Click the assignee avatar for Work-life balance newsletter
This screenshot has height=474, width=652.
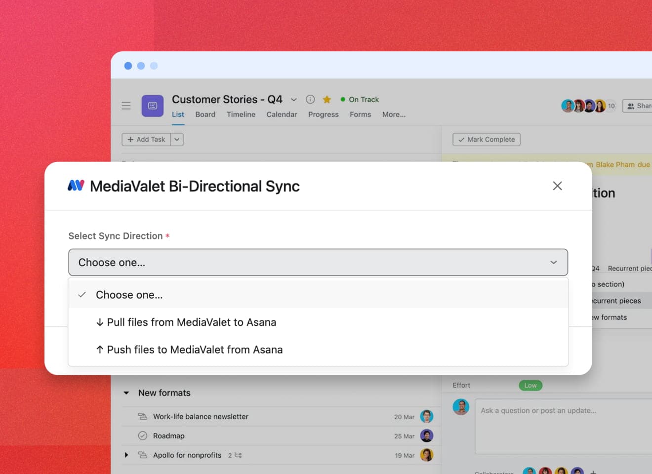pos(427,416)
